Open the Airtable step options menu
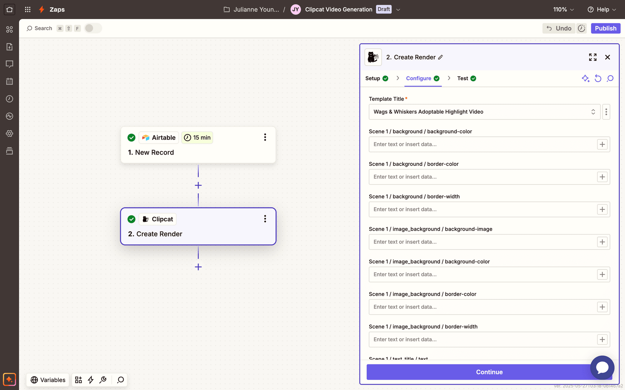 [265, 137]
